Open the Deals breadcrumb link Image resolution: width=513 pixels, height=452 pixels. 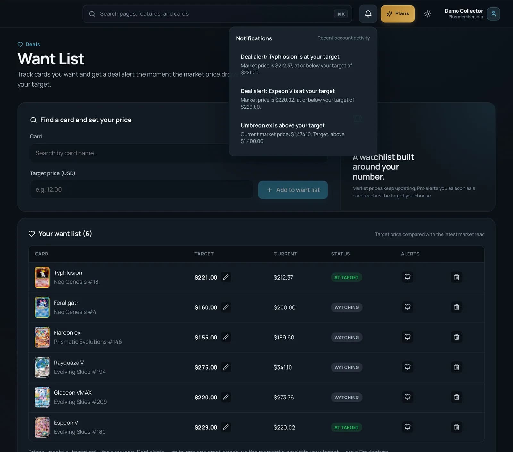tap(29, 44)
